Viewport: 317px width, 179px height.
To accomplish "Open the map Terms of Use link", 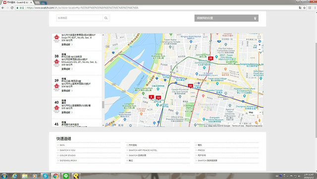I will (x=238, y=126).
